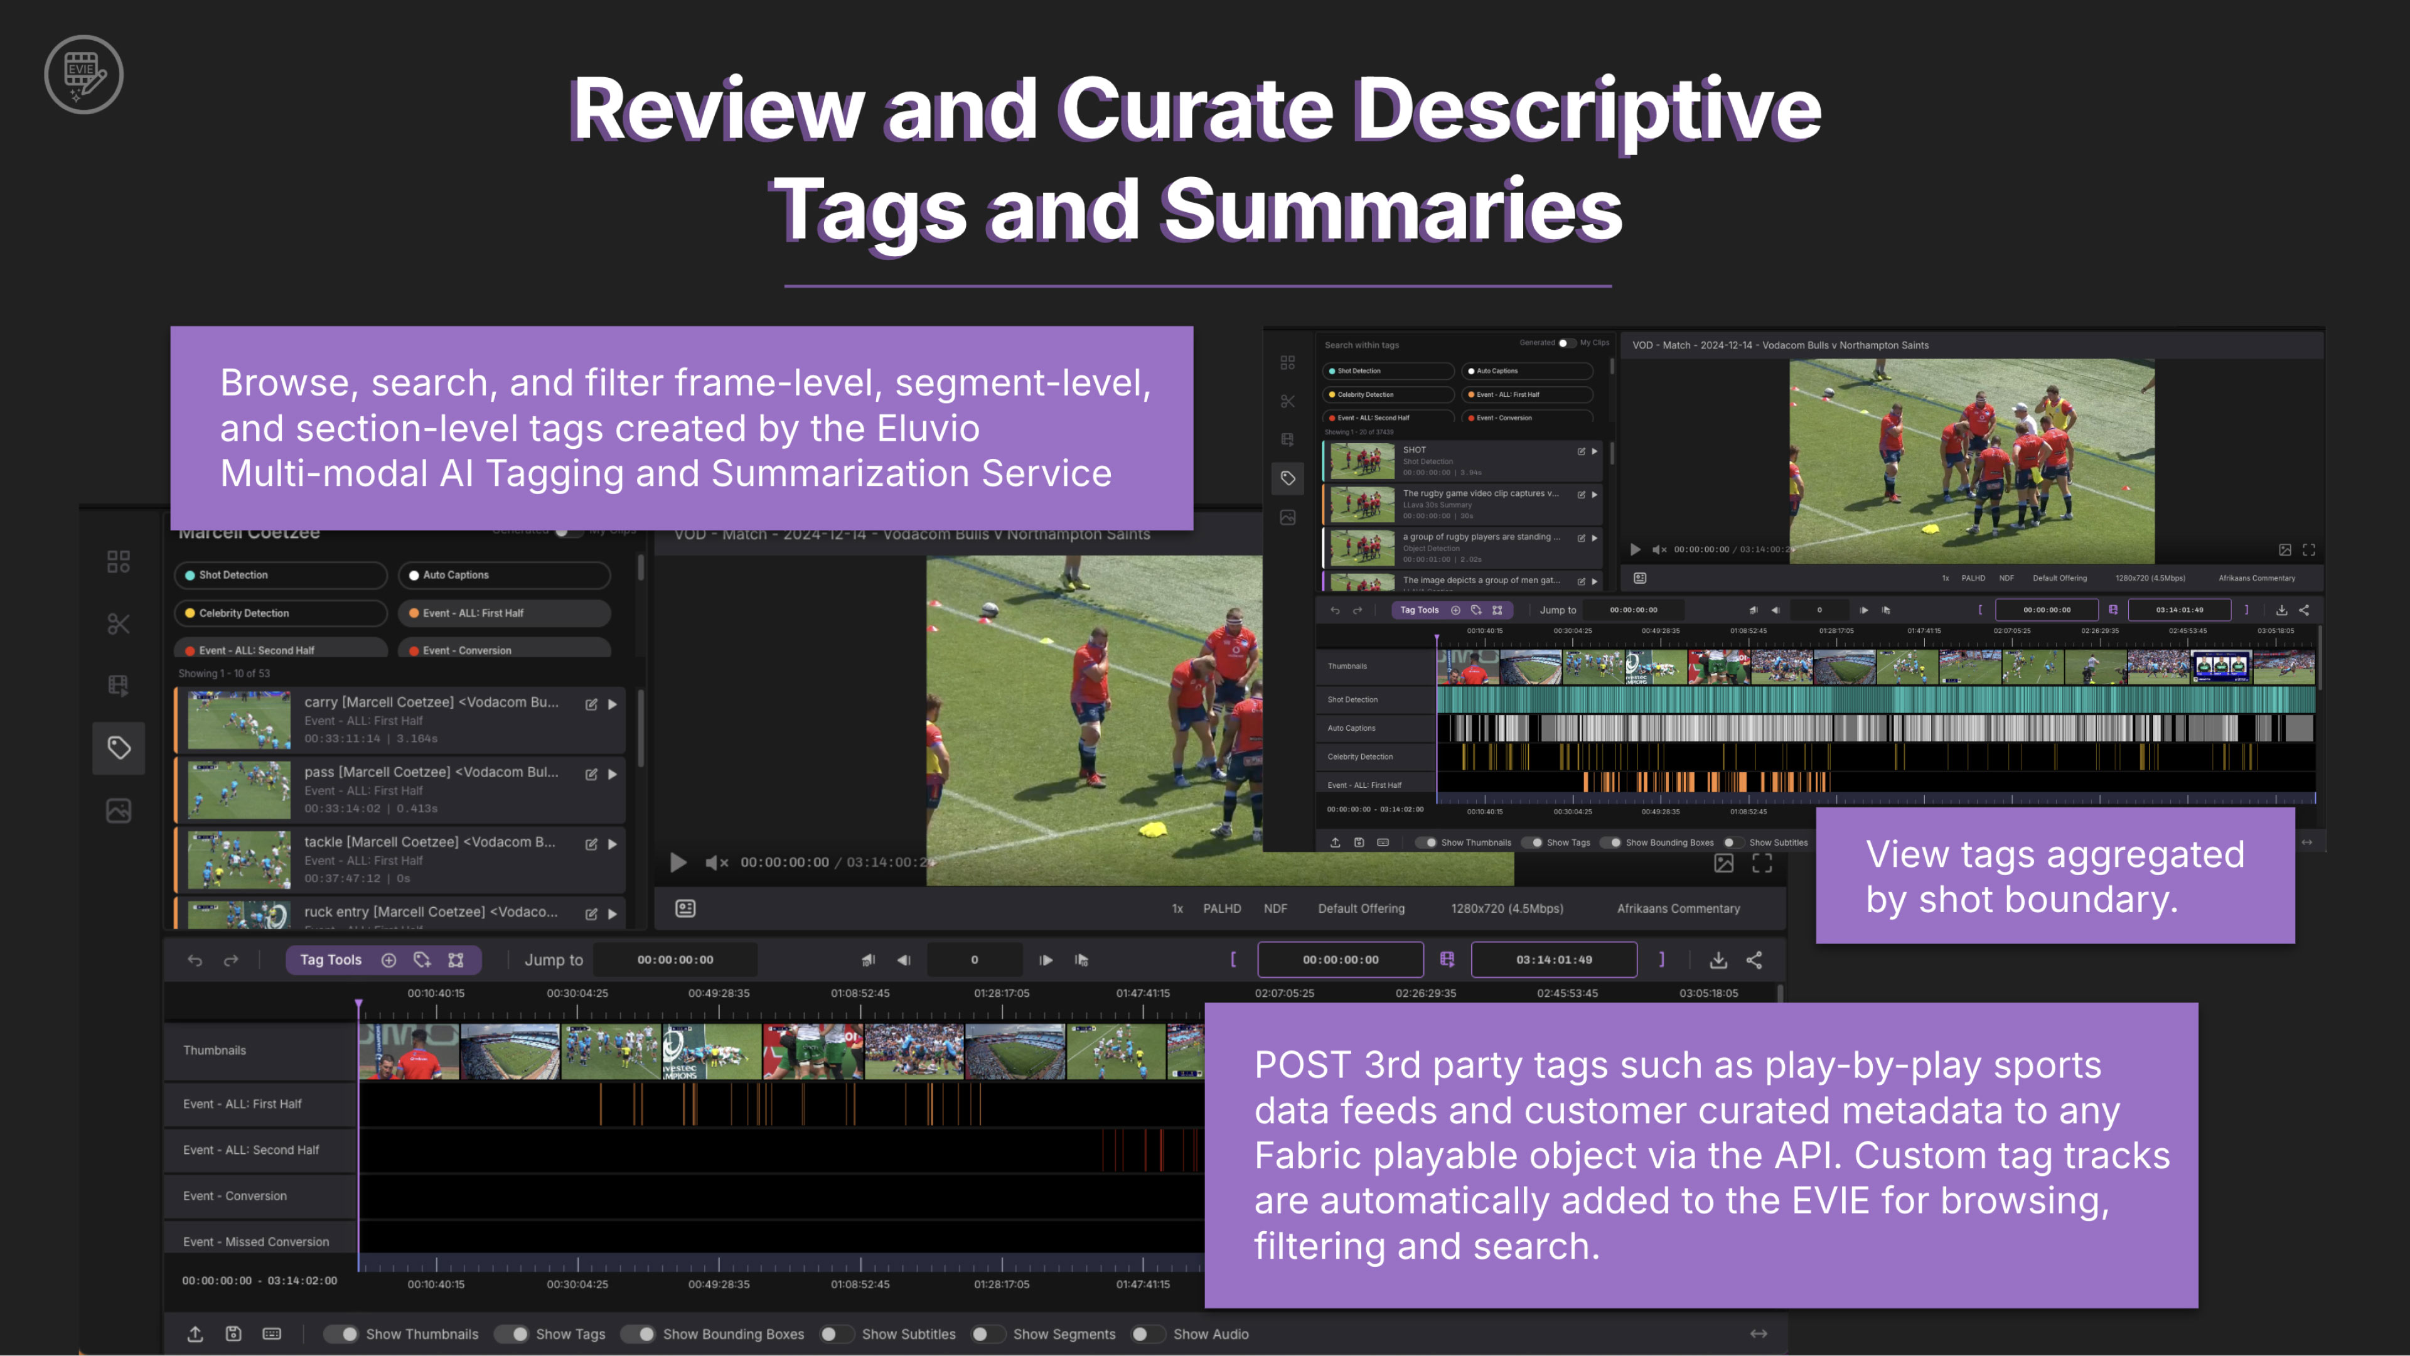The height and width of the screenshot is (1356, 2410).
Task: Open the tags panel in left sidebar
Action: click(x=118, y=748)
